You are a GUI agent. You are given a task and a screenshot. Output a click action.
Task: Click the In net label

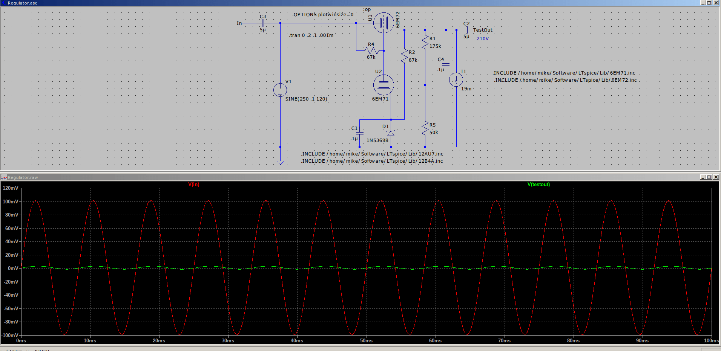point(239,23)
